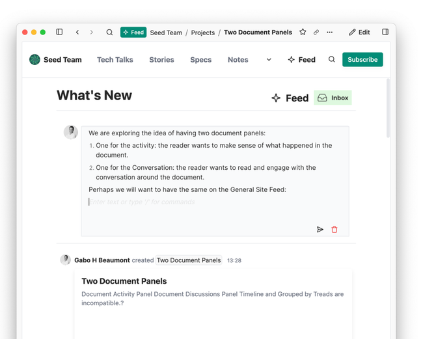Image resolution: width=423 pixels, height=339 pixels.
Task: Star the Two Document Panels document
Action: click(303, 32)
